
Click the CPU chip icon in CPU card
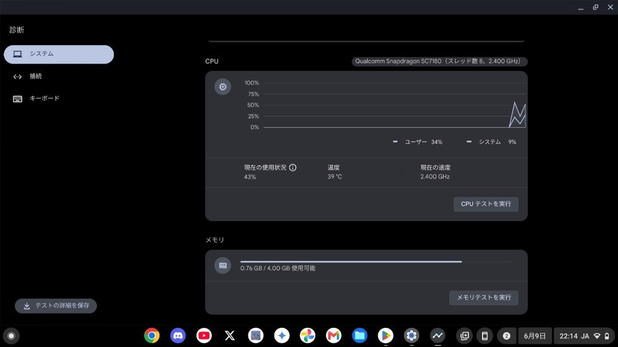(222, 86)
